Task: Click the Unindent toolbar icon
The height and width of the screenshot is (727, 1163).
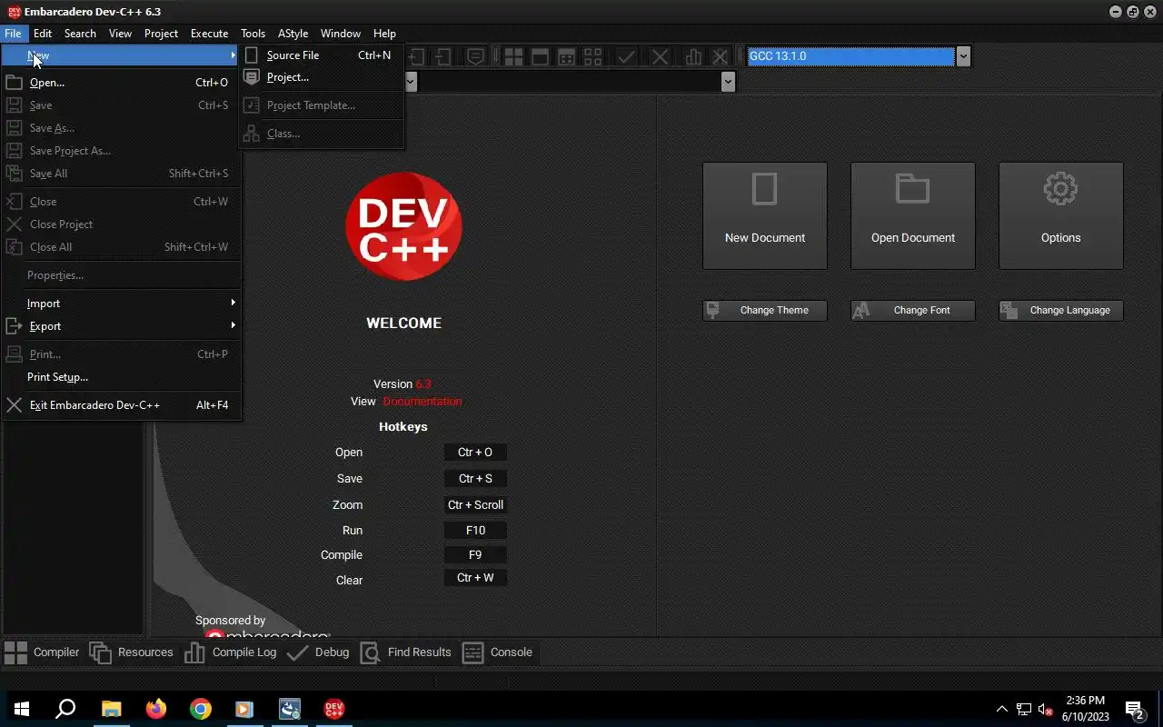Action: tap(443, 56)
